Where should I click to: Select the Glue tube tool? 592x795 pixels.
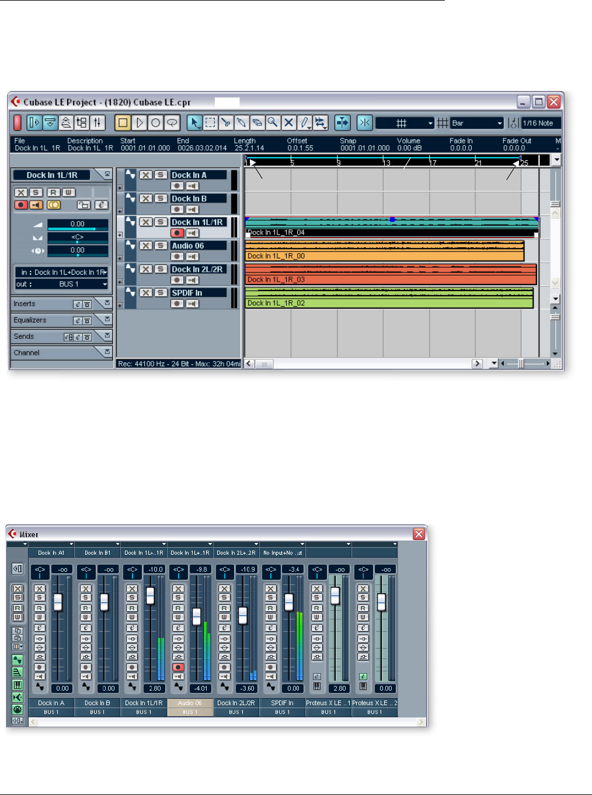coord(242,122)
